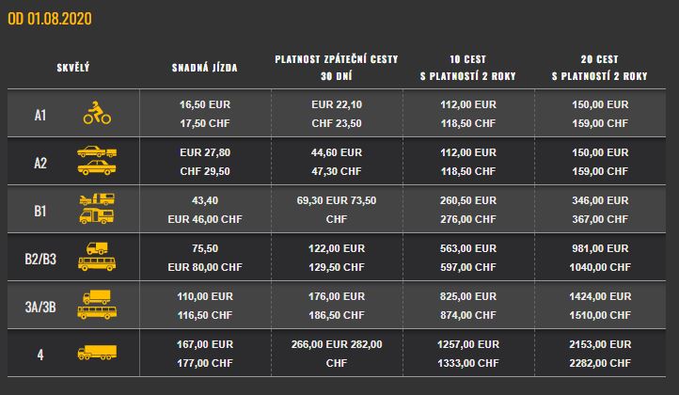The height and width of the screenshot is (395, 679).
Task: Select the 44,60 EUR return price for A2
Action: pos(337,152)
